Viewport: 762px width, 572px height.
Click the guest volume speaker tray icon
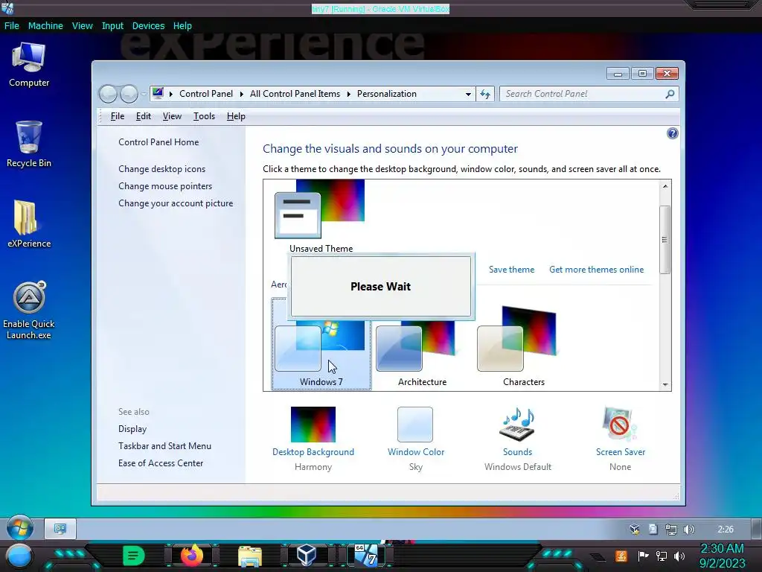pyautogui.click(x=688, y=530)
